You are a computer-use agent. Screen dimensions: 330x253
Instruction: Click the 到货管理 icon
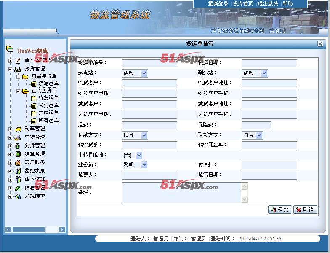click(x=18, y=146)
